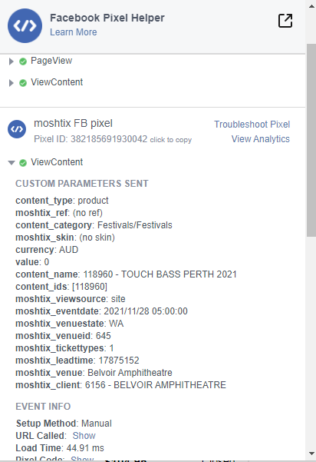Show the URL Called value
Viewport: 316px width, 462px height.
pyautogui.click(x=84, y=436)
